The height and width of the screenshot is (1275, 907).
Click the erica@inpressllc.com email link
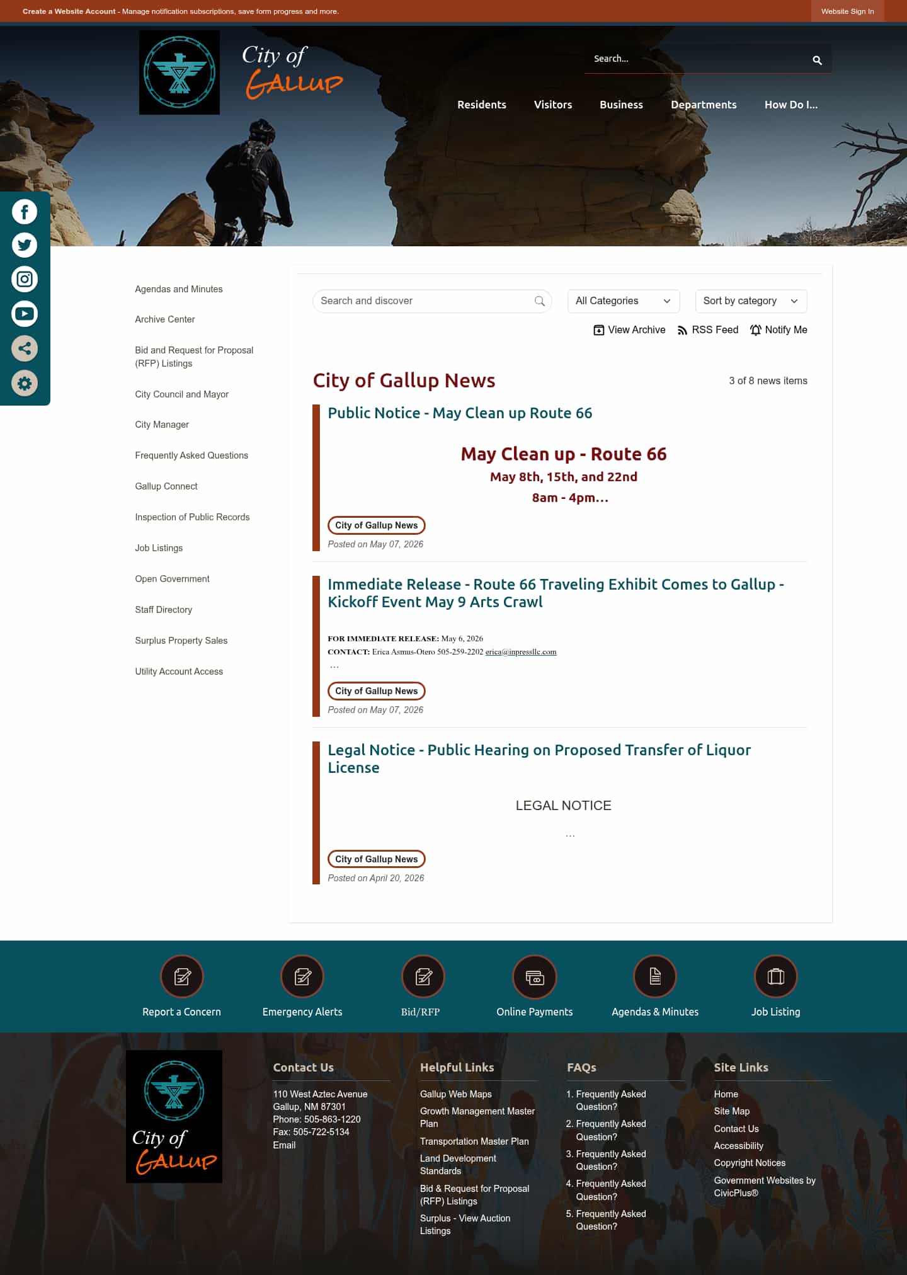point(521,652)
